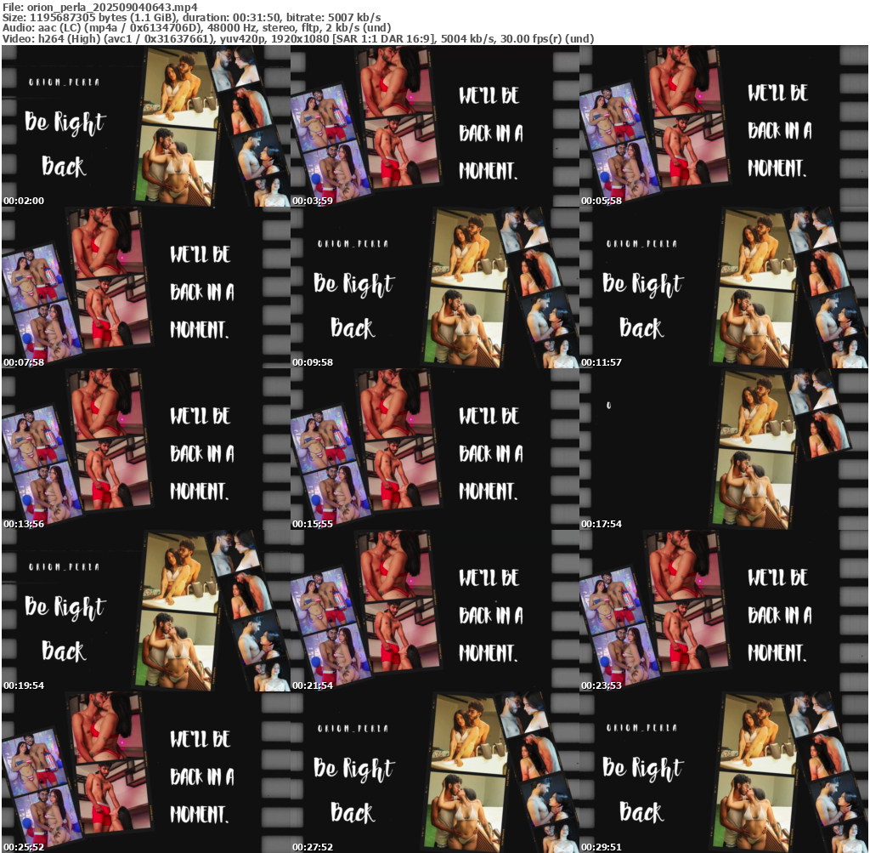Click the Audio line showing aac (LC)
Viewport: 870px width, 853px height.
point(196,28)
